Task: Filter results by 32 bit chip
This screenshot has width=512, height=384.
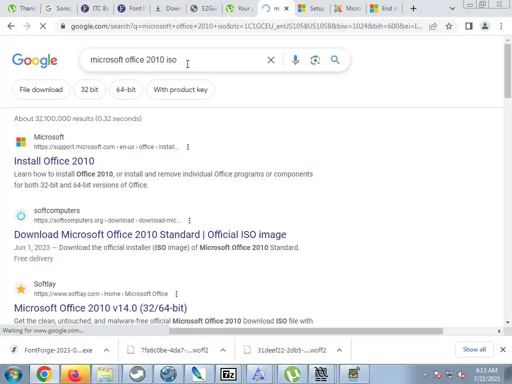Action: [x=89, y=89]
